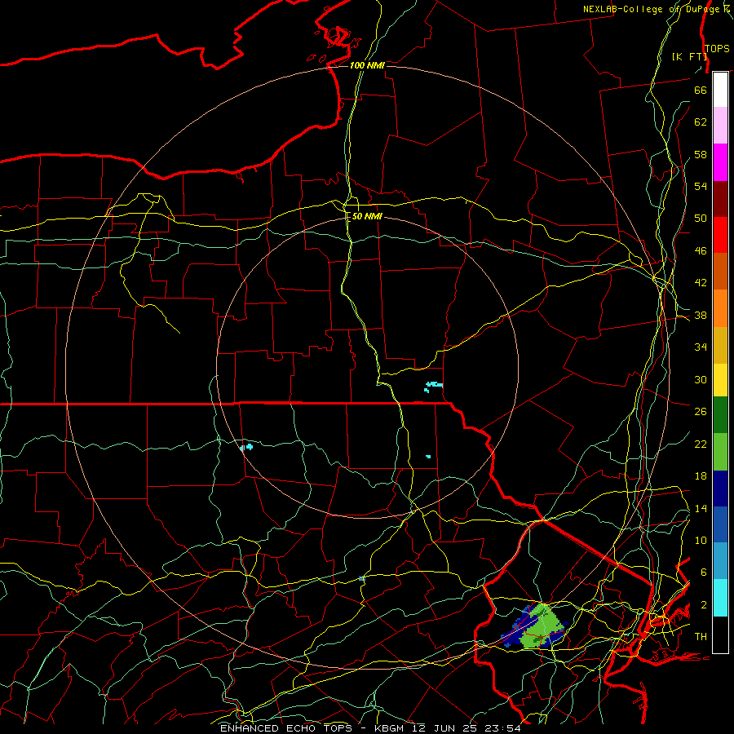Select the light pink legend swatch

[720, 125]
